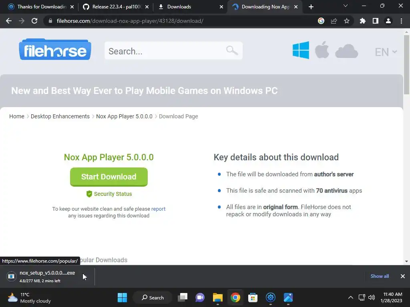Click the network tray icon
410x307 pixels.
pyautogui.click(x=362, y=297)
